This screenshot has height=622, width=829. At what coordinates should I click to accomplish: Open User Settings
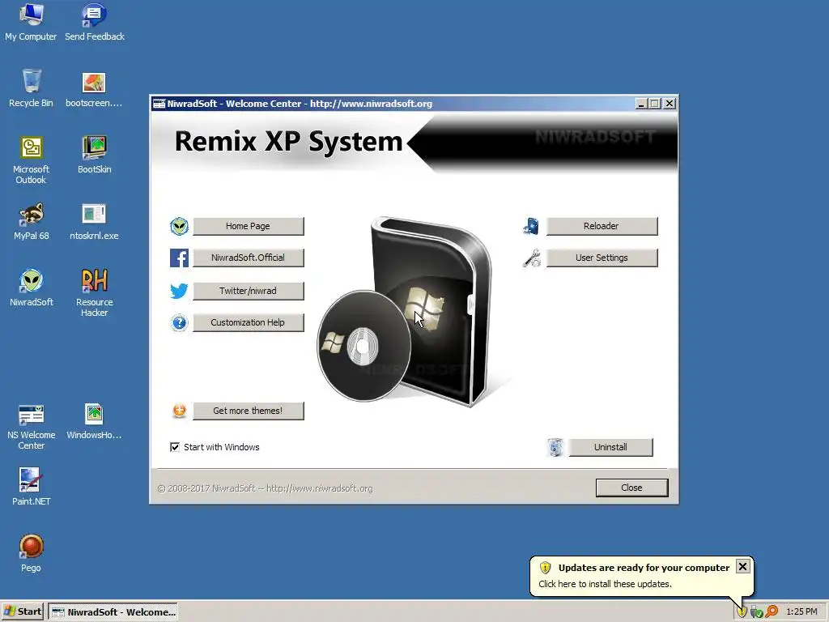coord(602,258)
